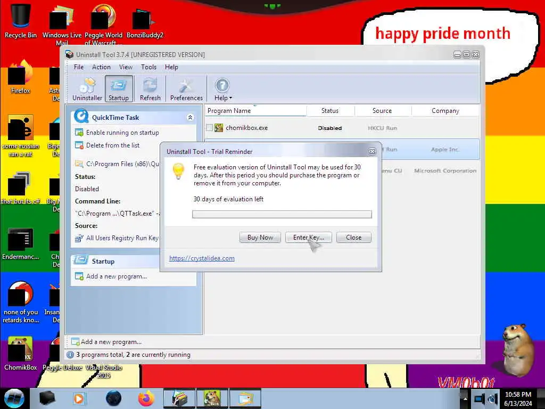Collapse the QuickTime Task panel
Screen dimensions: 545x409
(190, 117)
